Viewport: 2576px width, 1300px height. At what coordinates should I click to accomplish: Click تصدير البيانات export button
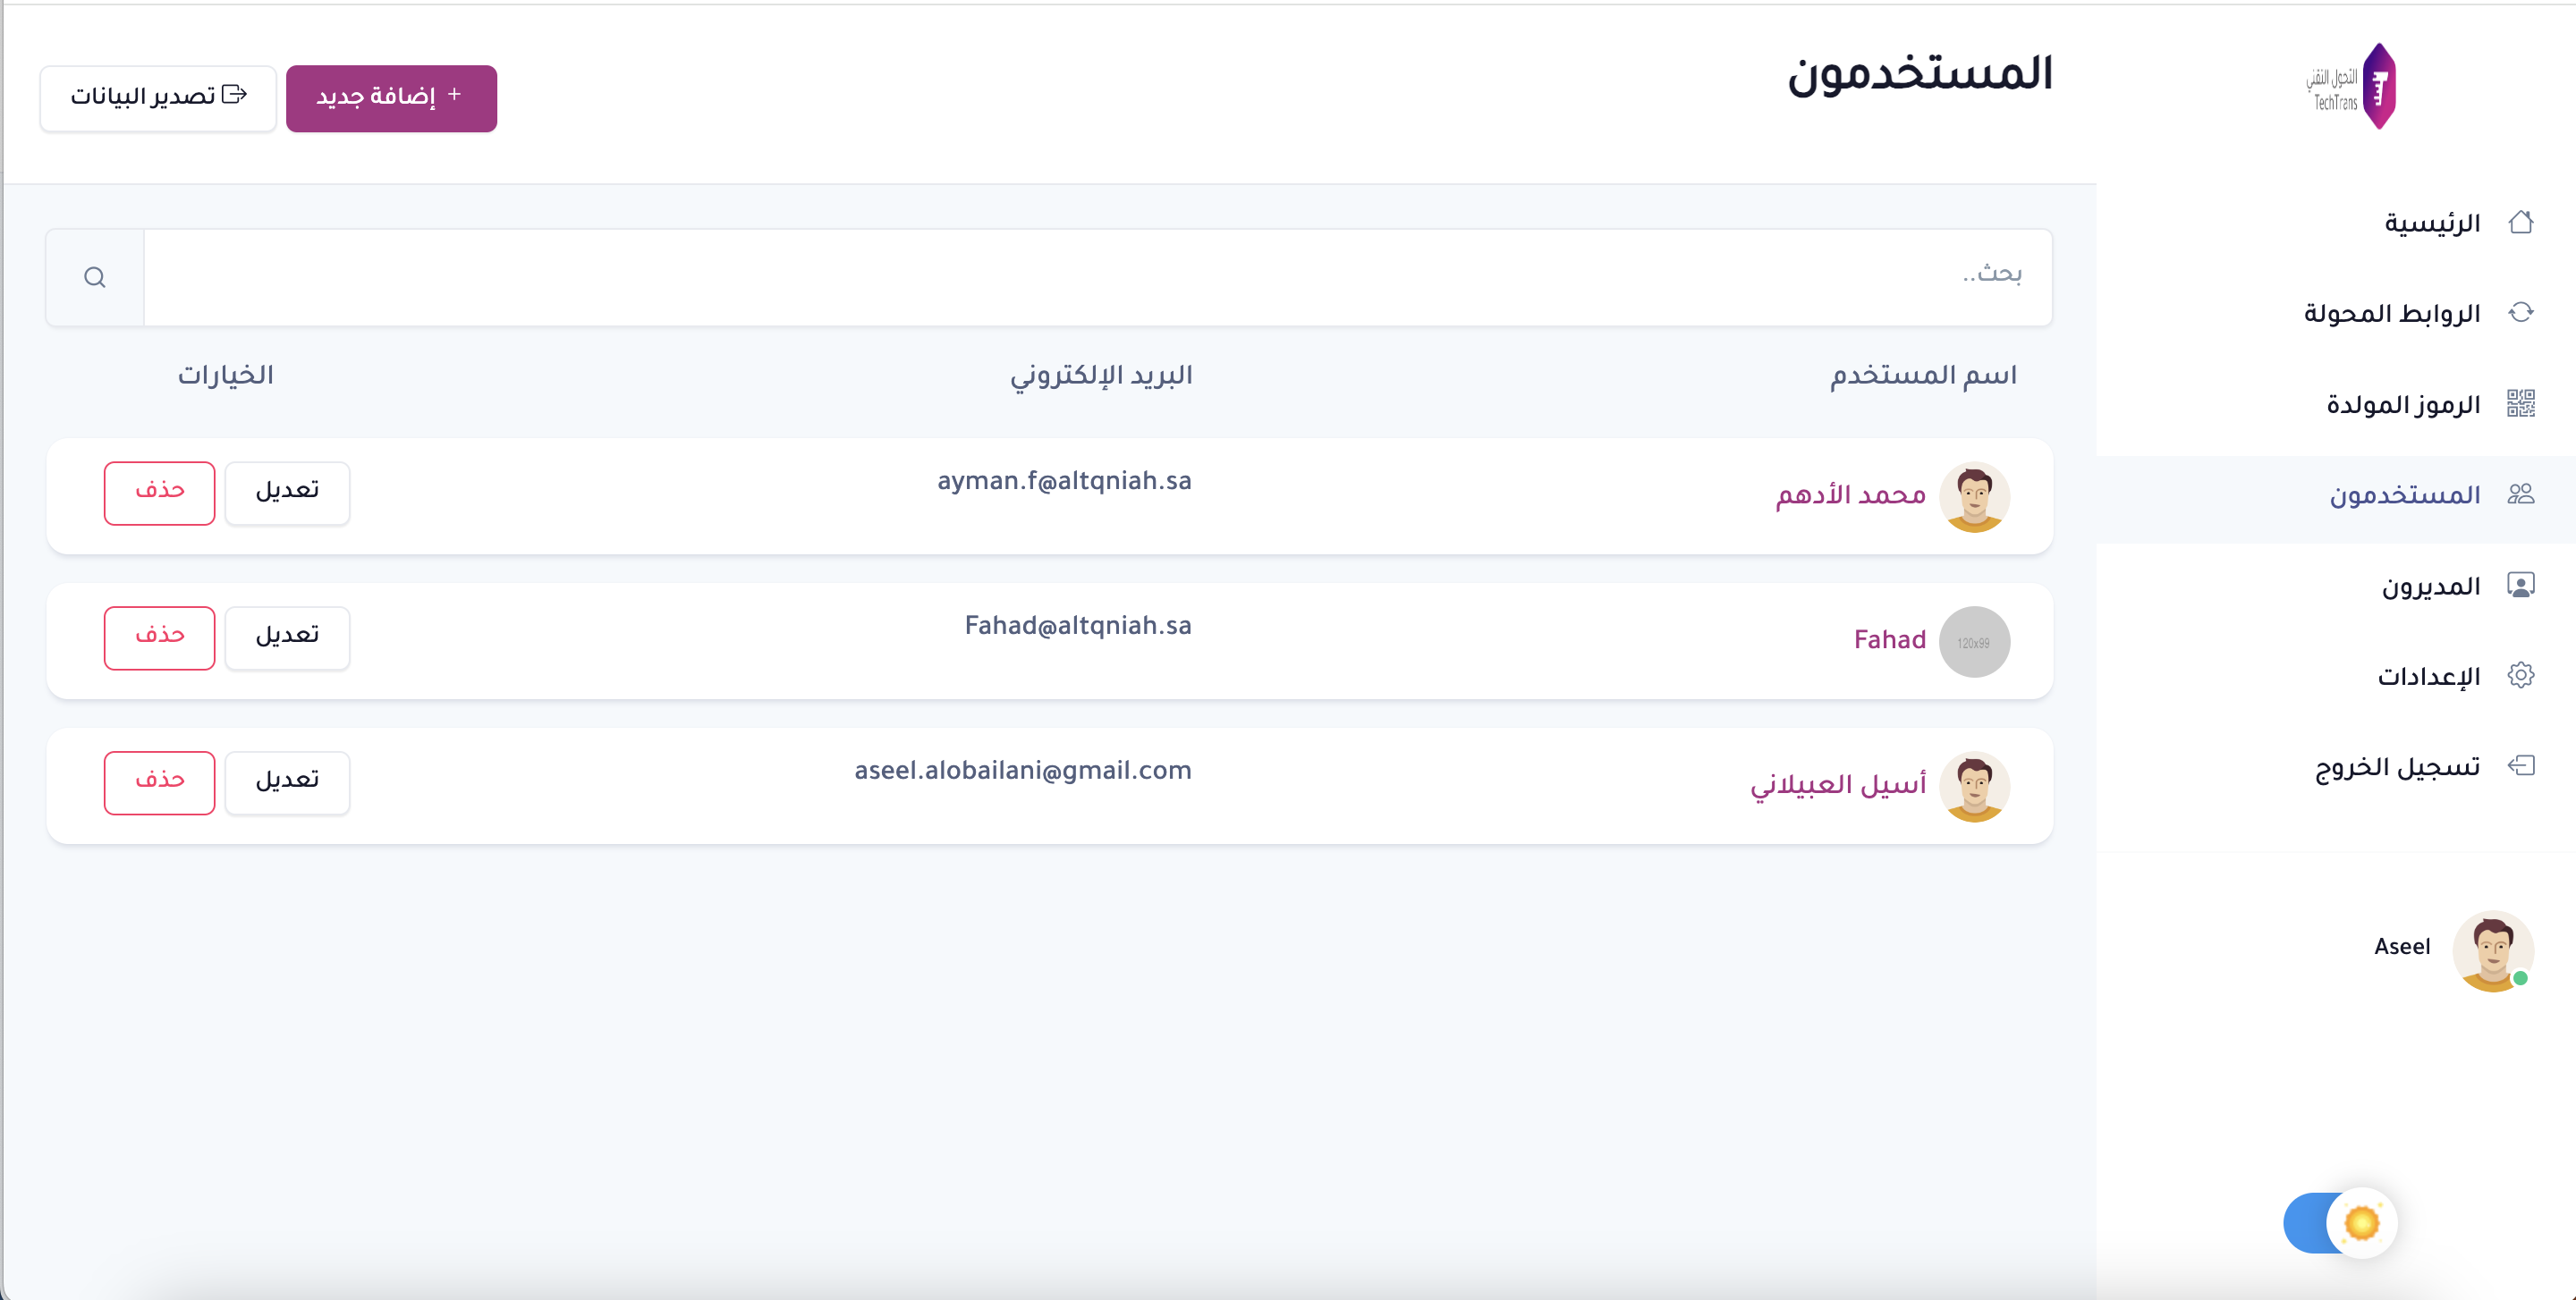click(x=158, y=97)
